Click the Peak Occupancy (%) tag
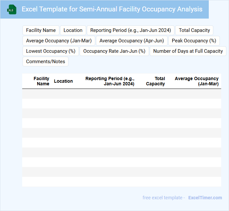This screenshot has width=229, height=211. click(194, 41)
